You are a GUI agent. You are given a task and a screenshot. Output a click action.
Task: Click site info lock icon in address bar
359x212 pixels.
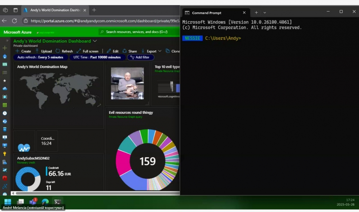tap(26, 21)
